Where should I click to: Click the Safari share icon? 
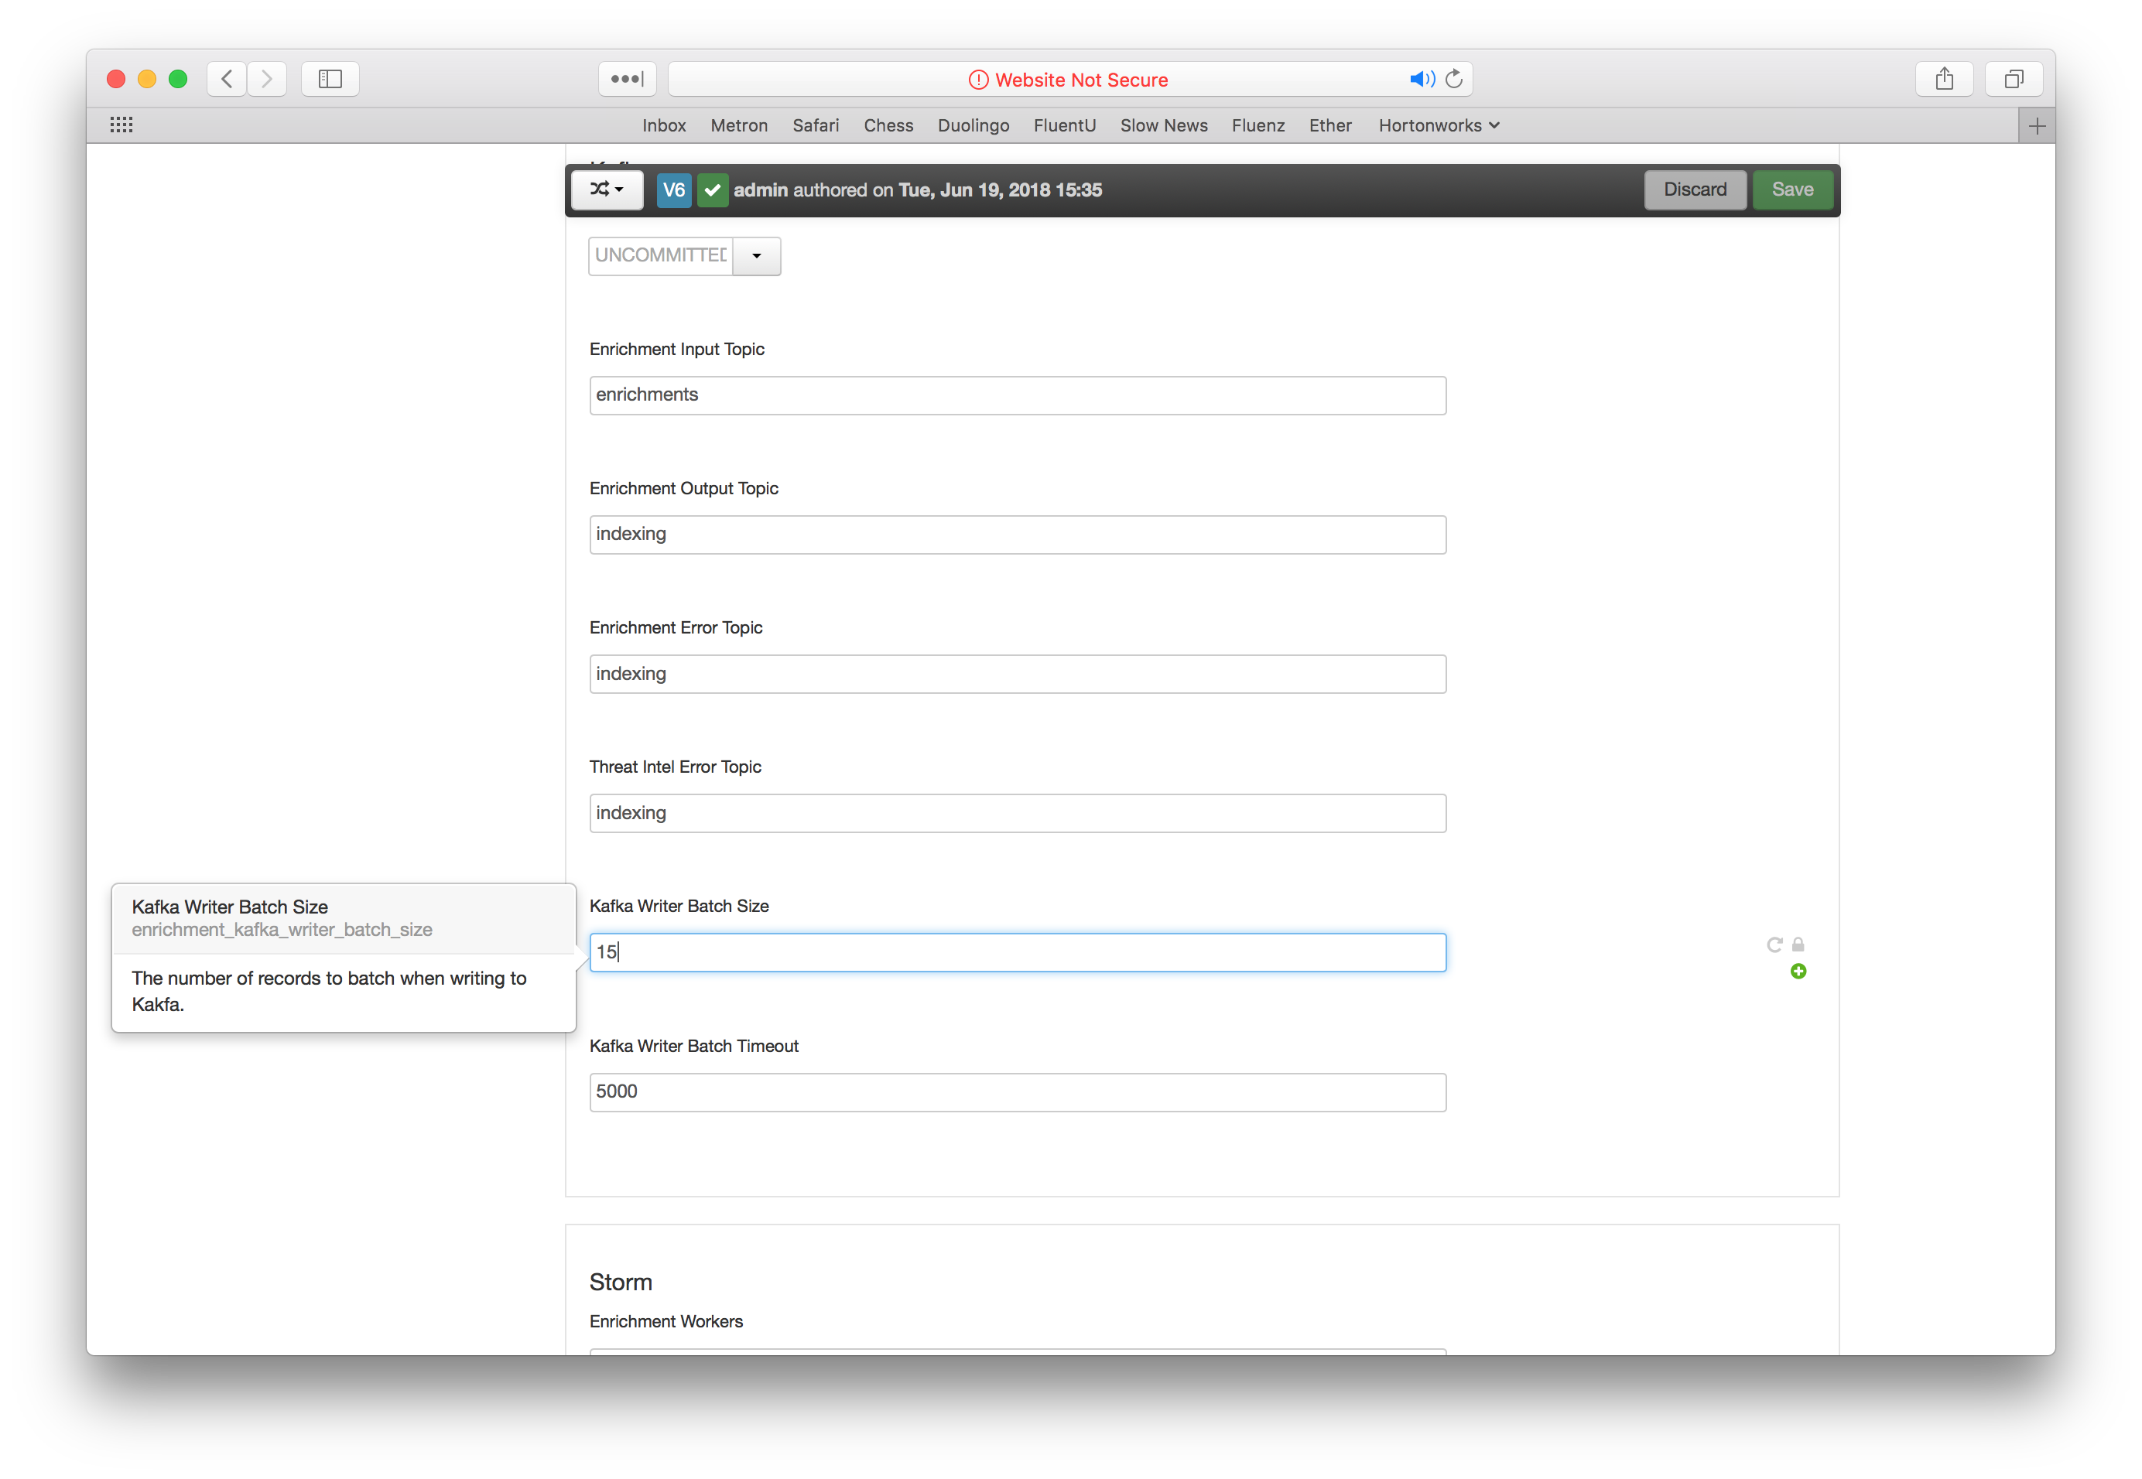(x=1944, y=79)
